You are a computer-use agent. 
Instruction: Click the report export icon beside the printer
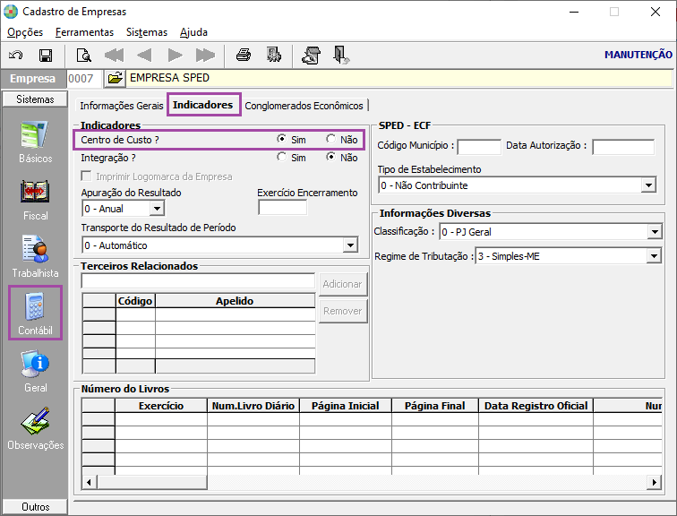[274, 56]
